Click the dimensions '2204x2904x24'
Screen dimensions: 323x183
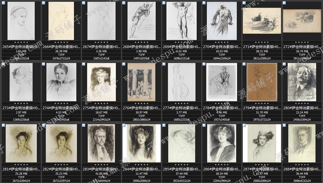tap(222, 181)
